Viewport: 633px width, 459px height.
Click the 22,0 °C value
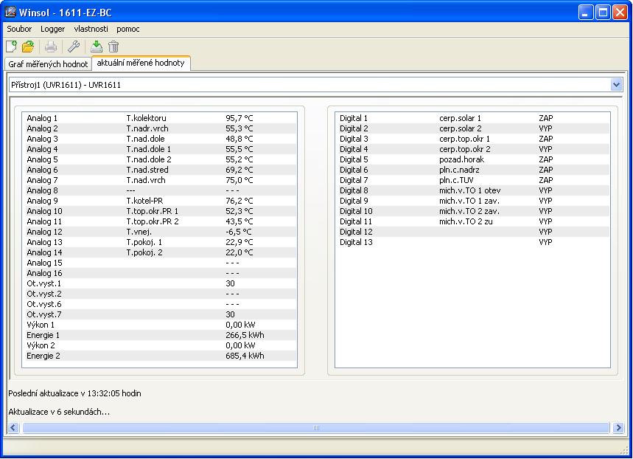[x=239, y=253]
